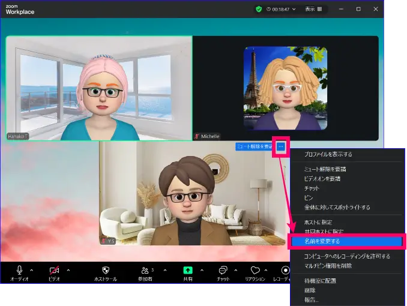Viewport: 407px width, 306px height.
Task: Expand share options arrow beside 共有
Action: tap(202, 270)
